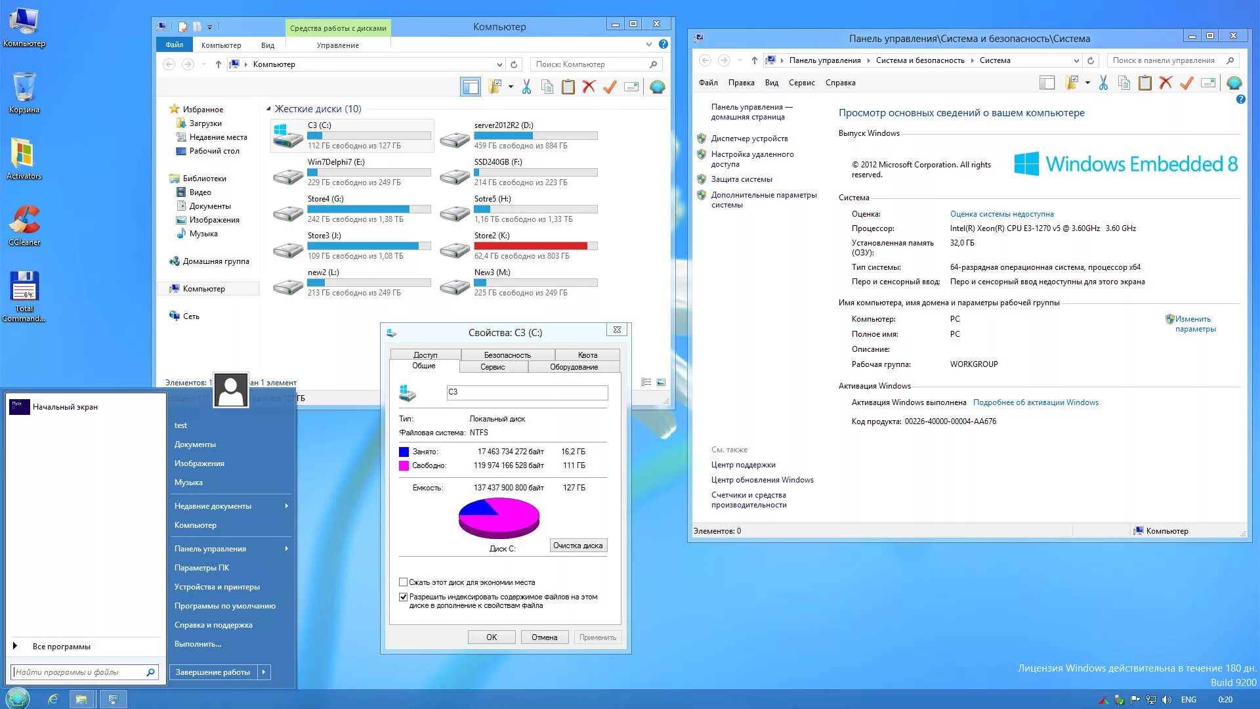Open 'Подробнее об активации Windows' link
The image size is (1260, 709).
[1036, 402]
